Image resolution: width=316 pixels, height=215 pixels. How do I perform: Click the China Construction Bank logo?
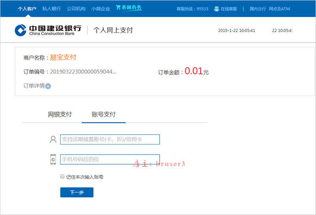[48, 30]
